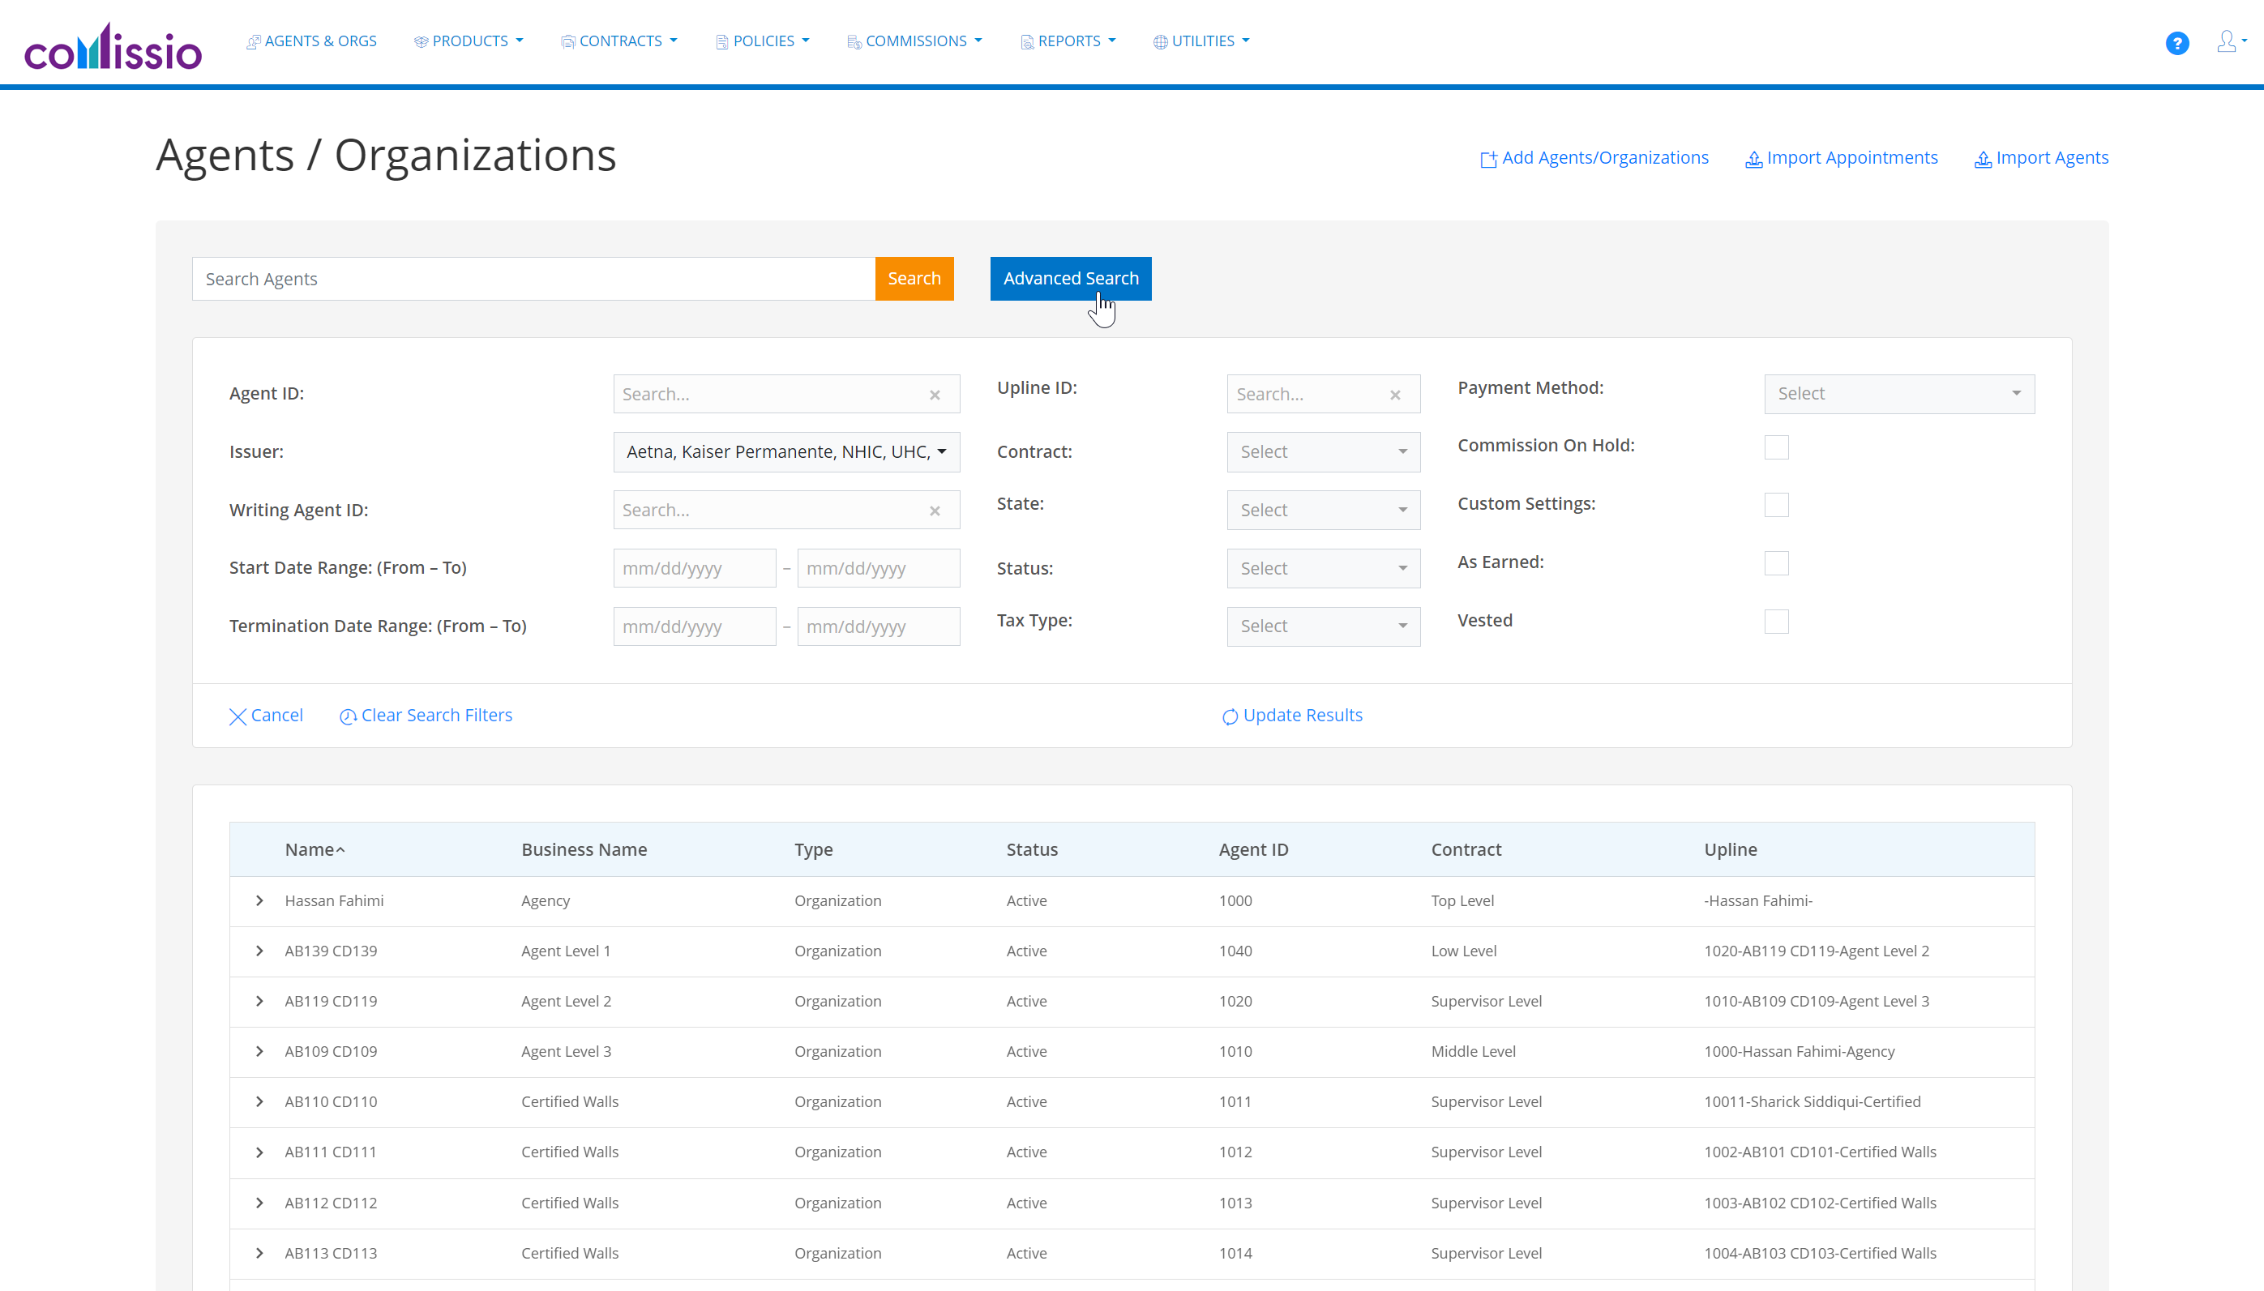Enable the Custom Settings checkbox
The height and width of the screenshot is (1291, 2264).
tap(1776, 505)
